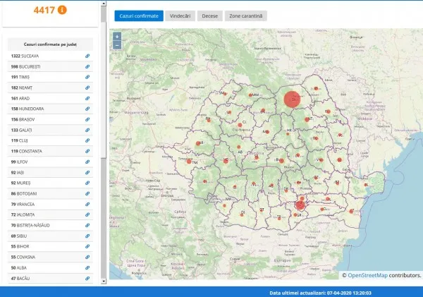The image size is (423, 297).
Task: Click the MM Maramureș map marker
Action: coord(250,95)
